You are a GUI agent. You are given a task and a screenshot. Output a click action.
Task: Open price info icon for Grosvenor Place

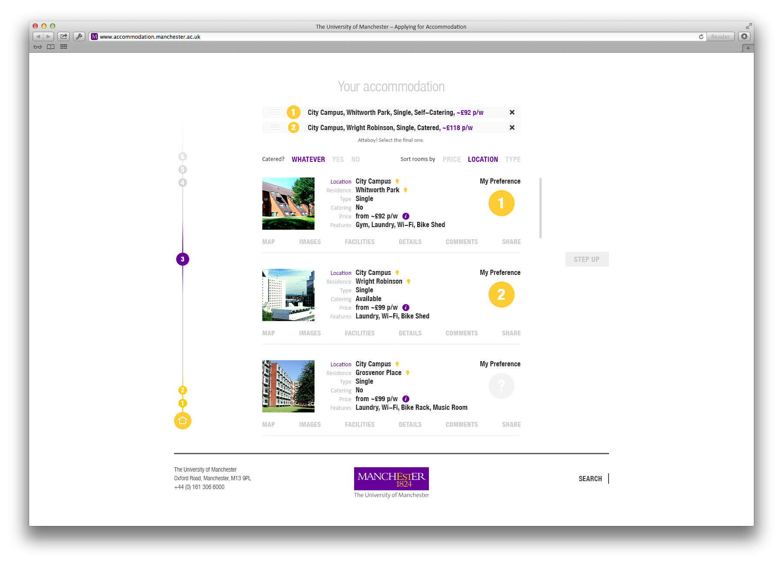tap(406, 399)
